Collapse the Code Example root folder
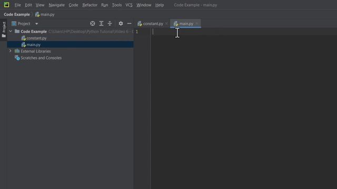The width and height of the screenshot is (337, 189). point(11,31)
